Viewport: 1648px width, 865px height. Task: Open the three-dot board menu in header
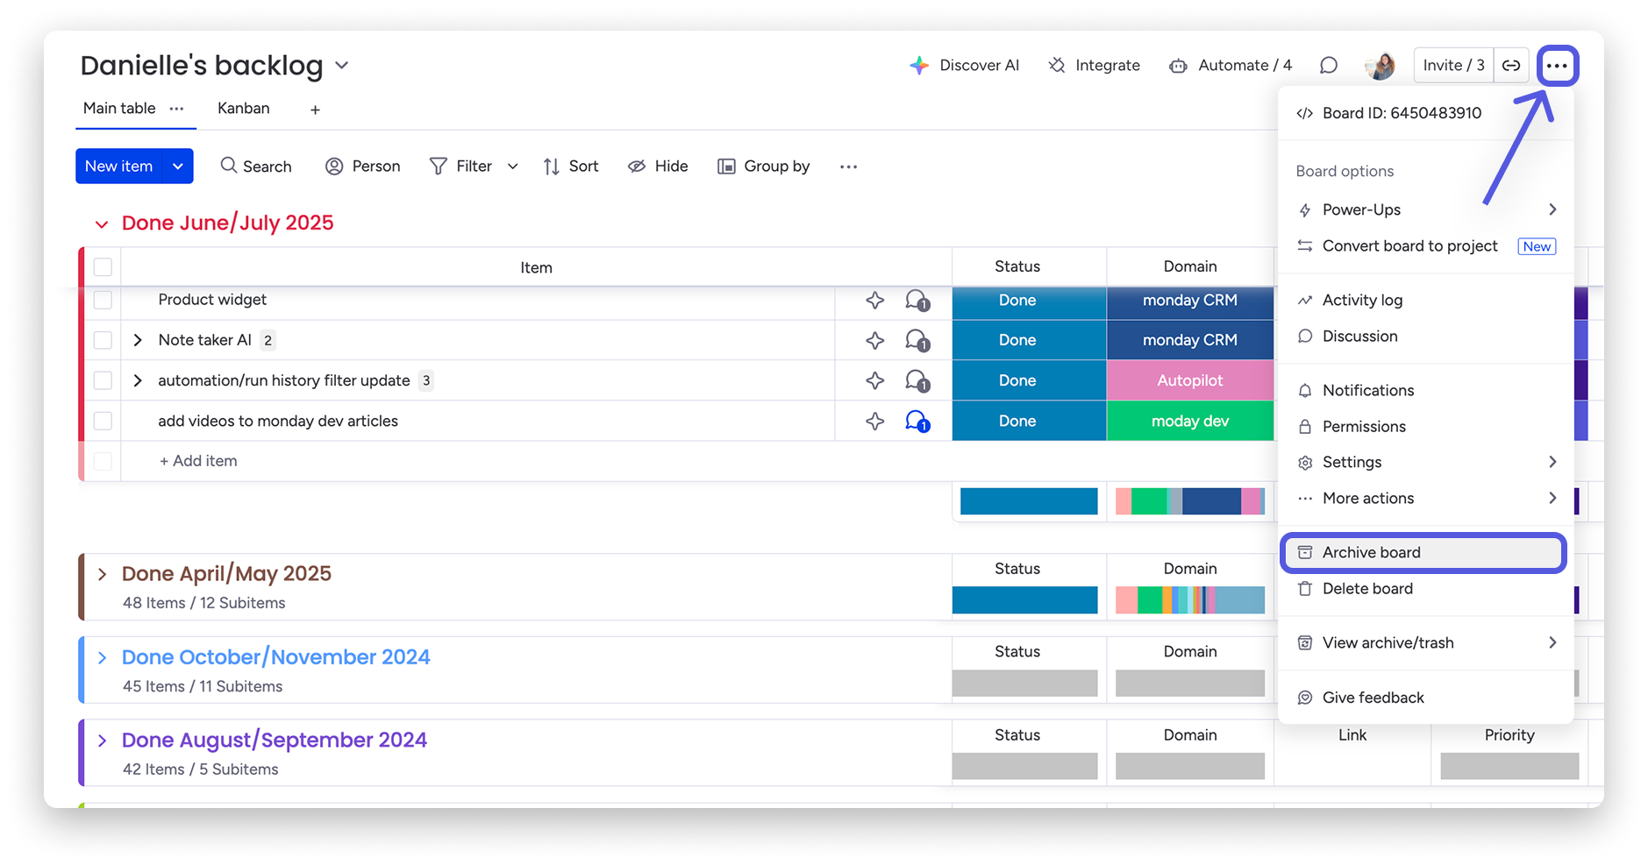[x=1557, y=66]
